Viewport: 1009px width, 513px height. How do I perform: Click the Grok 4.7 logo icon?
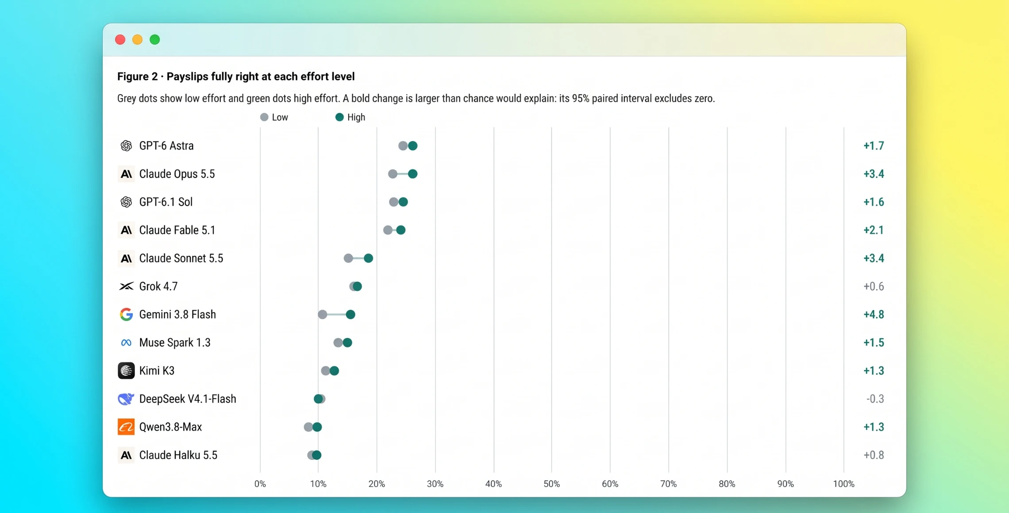tap(126, 286)
